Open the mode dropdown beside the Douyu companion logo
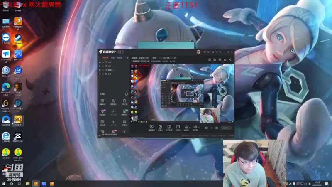The image size is (332, 187). coord(121,52)
